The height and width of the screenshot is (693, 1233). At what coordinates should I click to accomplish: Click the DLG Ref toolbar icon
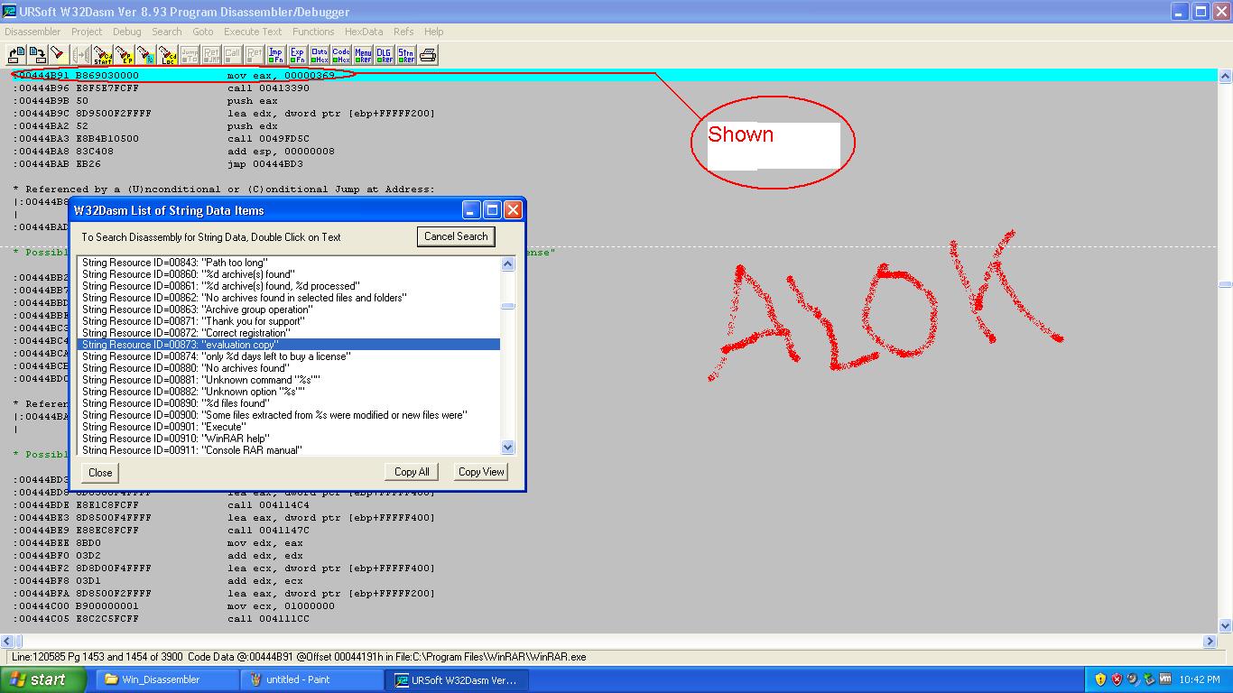(384, 55)
